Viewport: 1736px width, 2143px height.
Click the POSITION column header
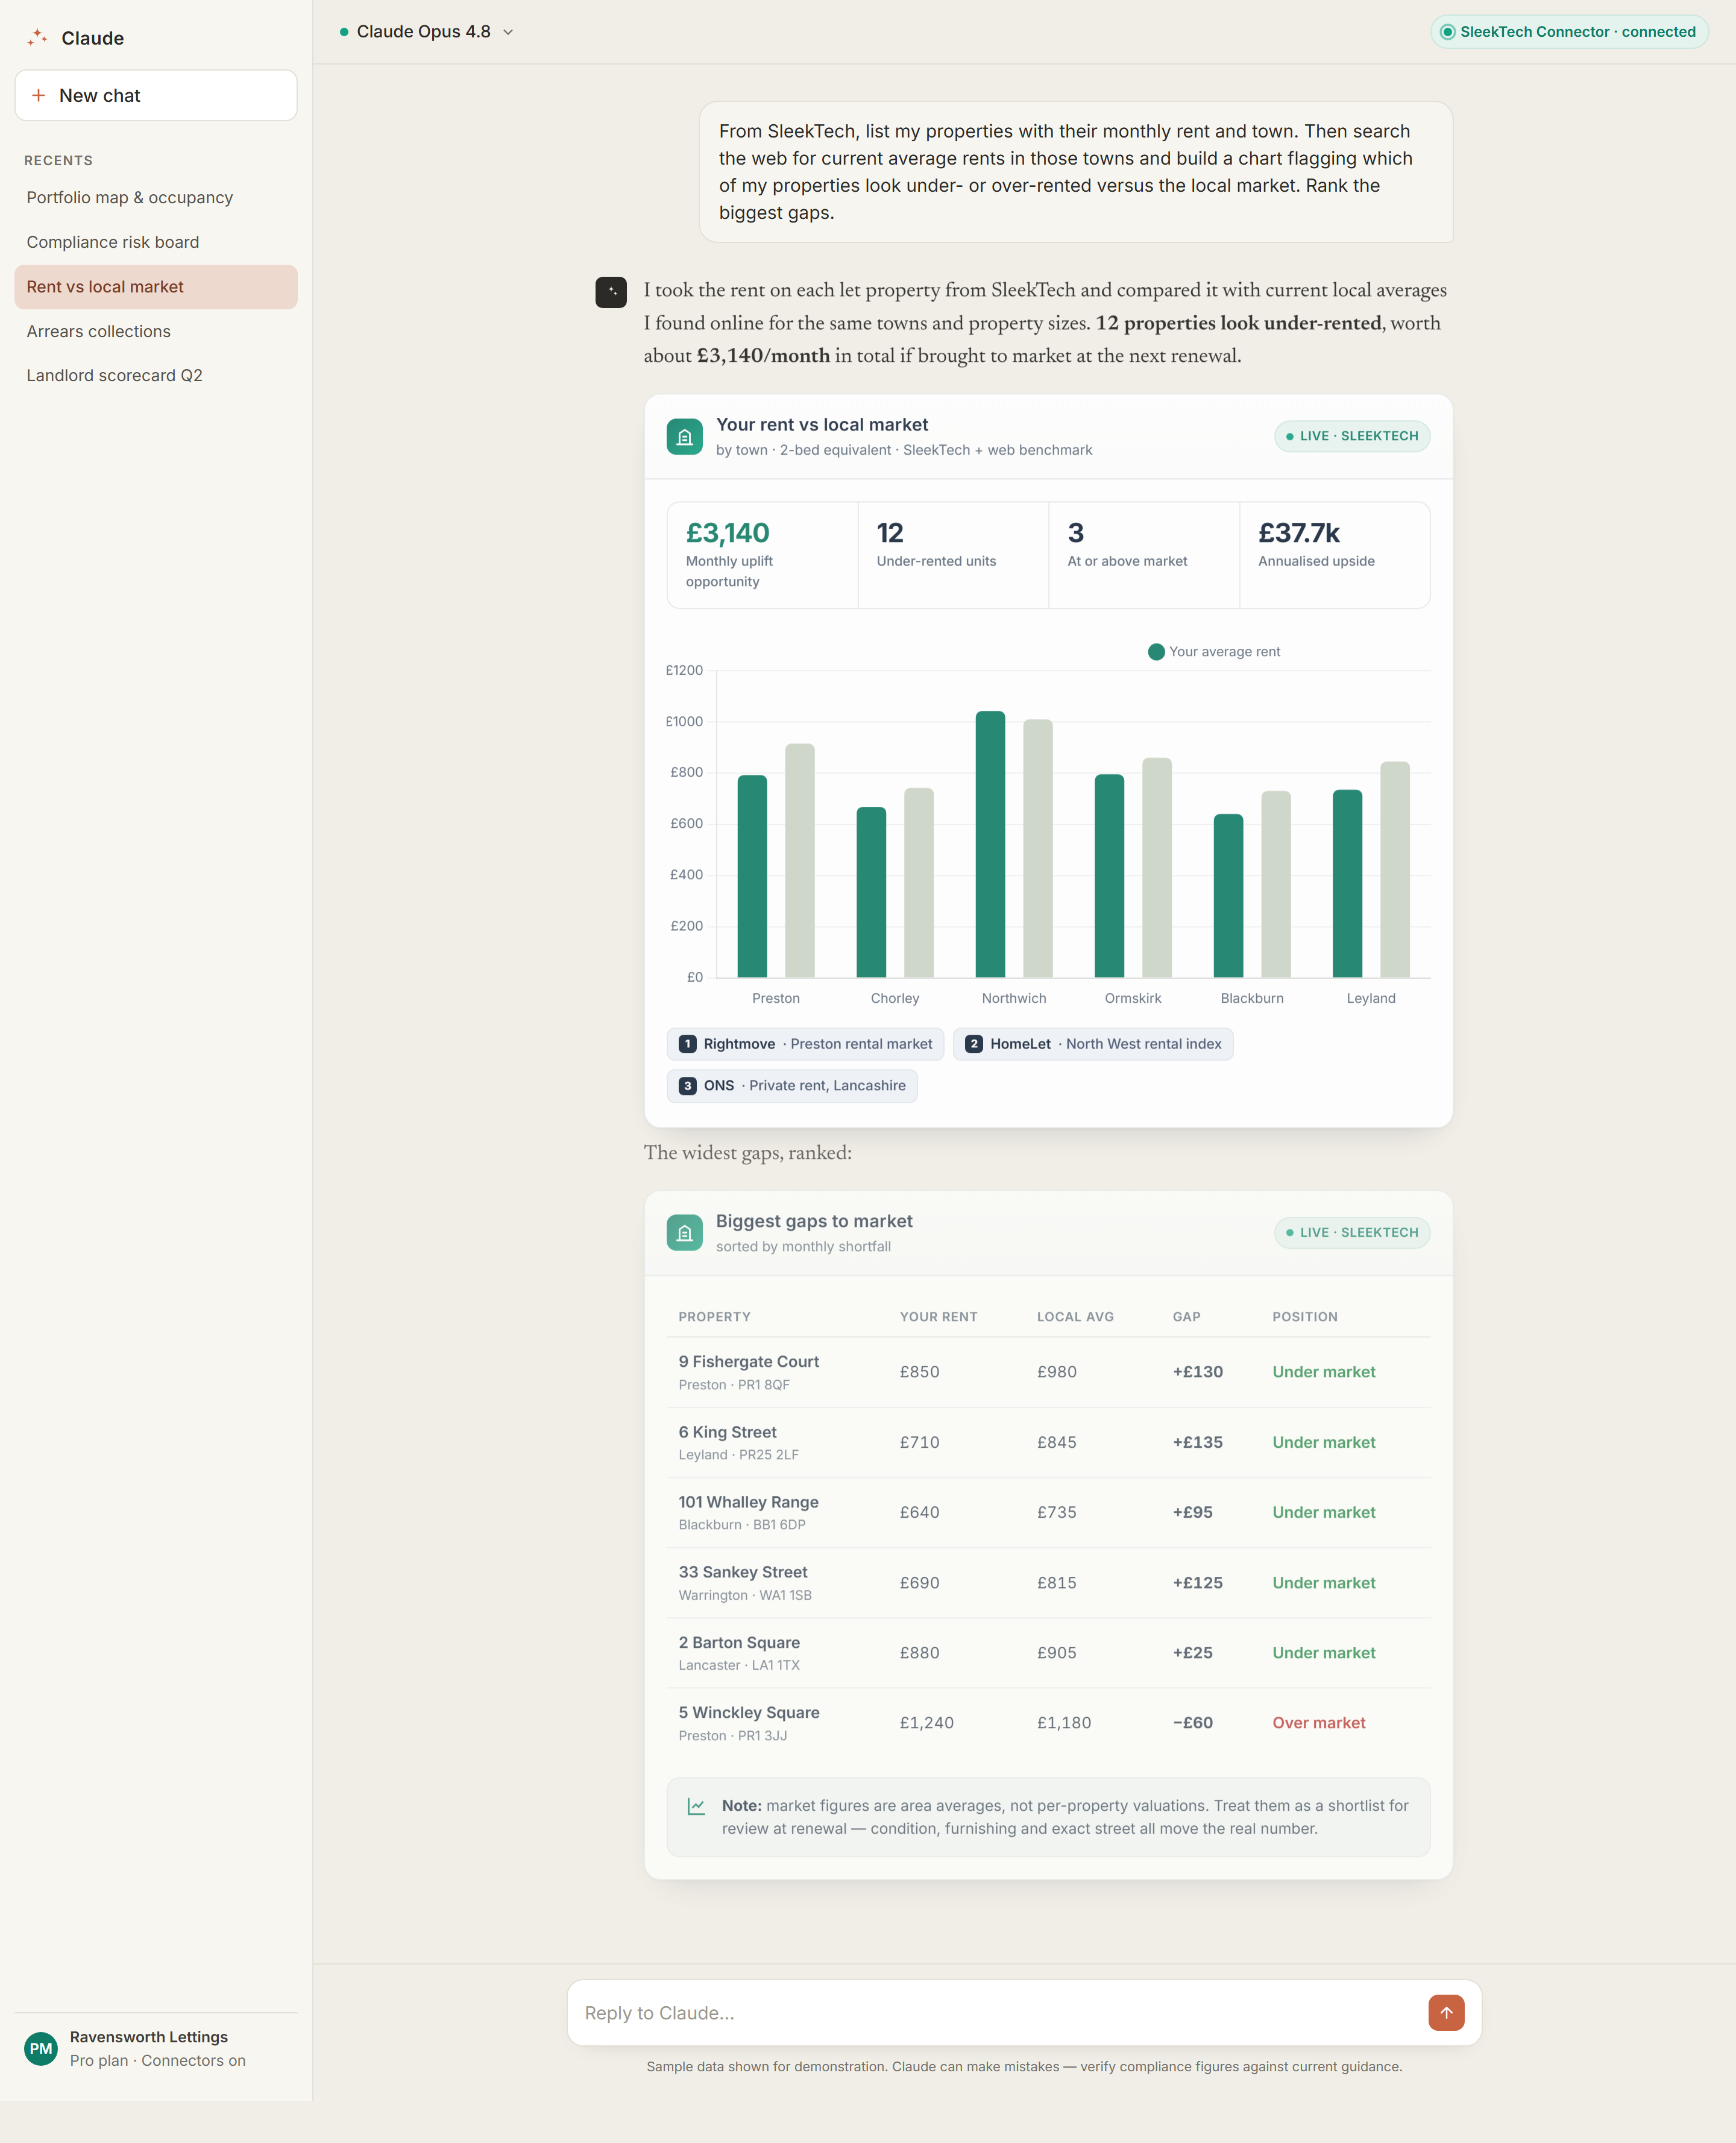1304,1317
